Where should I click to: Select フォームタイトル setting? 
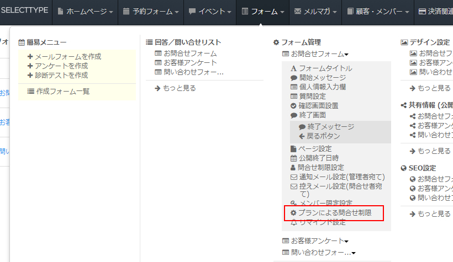coord(321,68)
